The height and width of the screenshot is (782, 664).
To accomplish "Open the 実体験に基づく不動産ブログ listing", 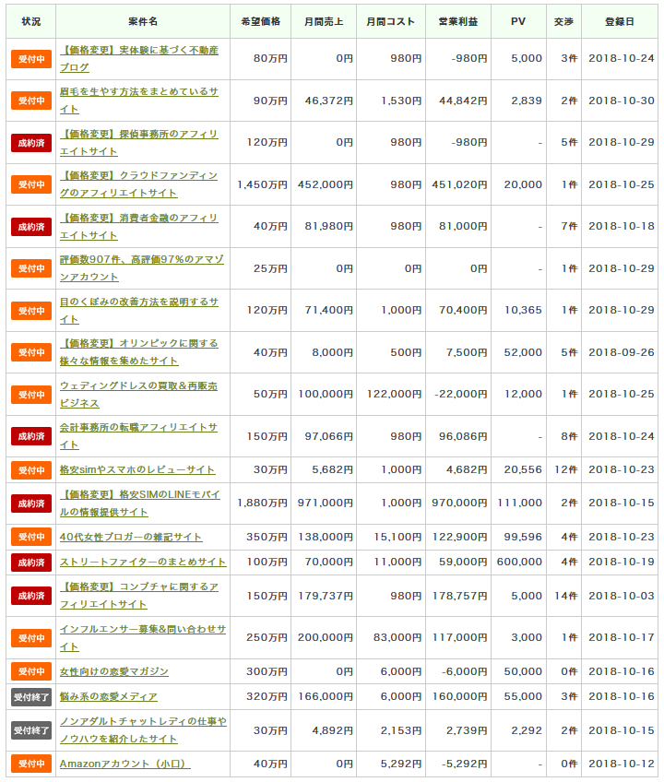I will (x=138, y=51).
